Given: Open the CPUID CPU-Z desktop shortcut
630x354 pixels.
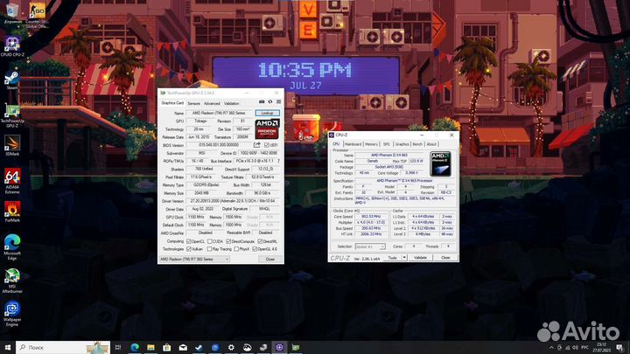Looking at the screenshot, I should 12,43.
